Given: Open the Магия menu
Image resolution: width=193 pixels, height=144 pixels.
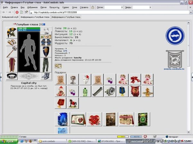Looking at the screenshot, I should pos(43,7).
